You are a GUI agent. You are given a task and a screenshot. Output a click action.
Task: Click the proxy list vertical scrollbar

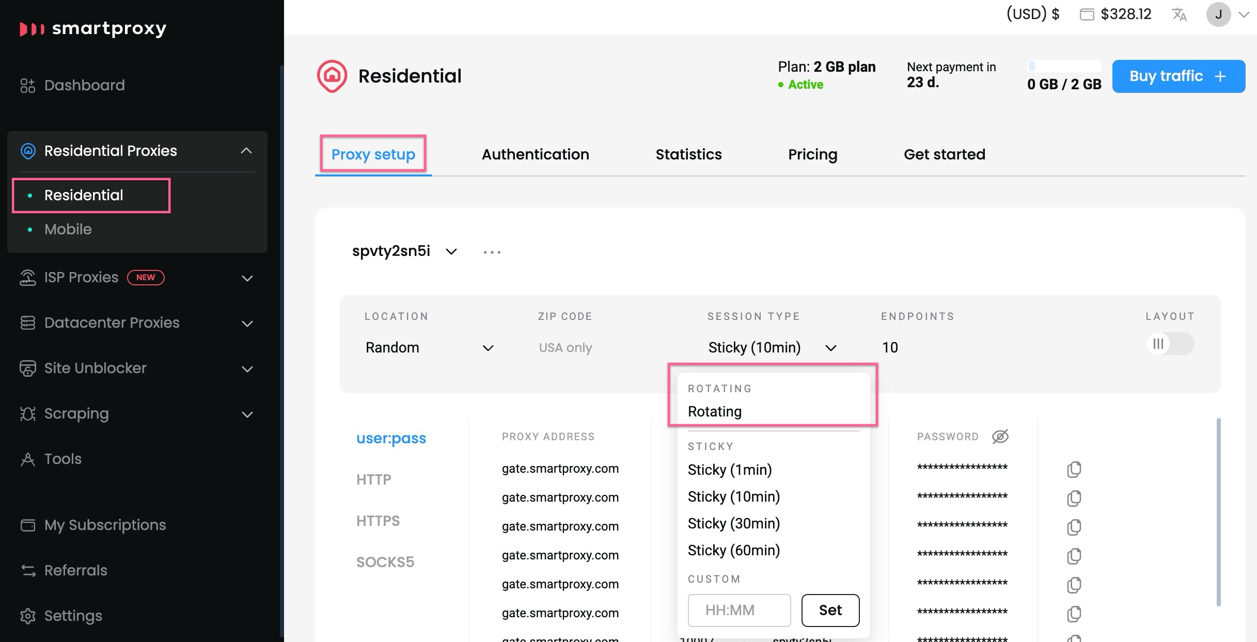click(x=1219, y=512)
